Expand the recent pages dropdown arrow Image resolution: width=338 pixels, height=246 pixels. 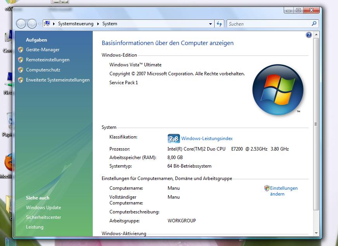click(x=40, y=24)
